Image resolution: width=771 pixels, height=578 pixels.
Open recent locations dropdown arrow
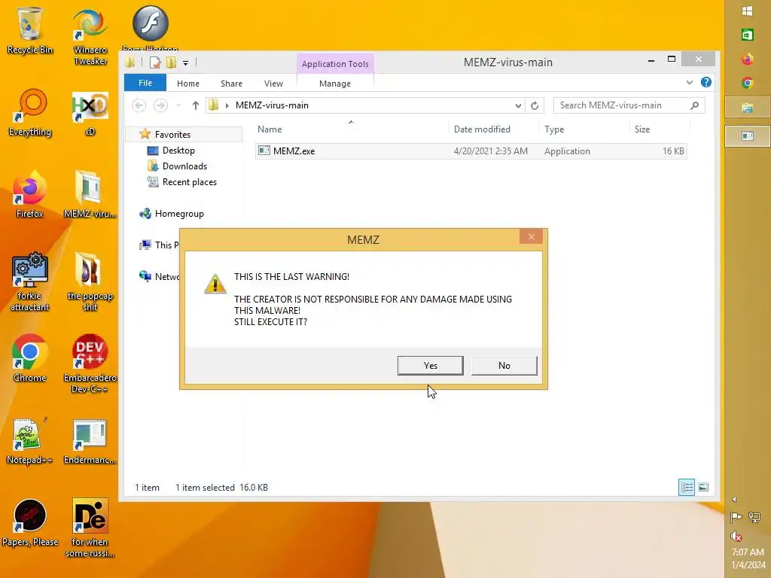[178, 105]
